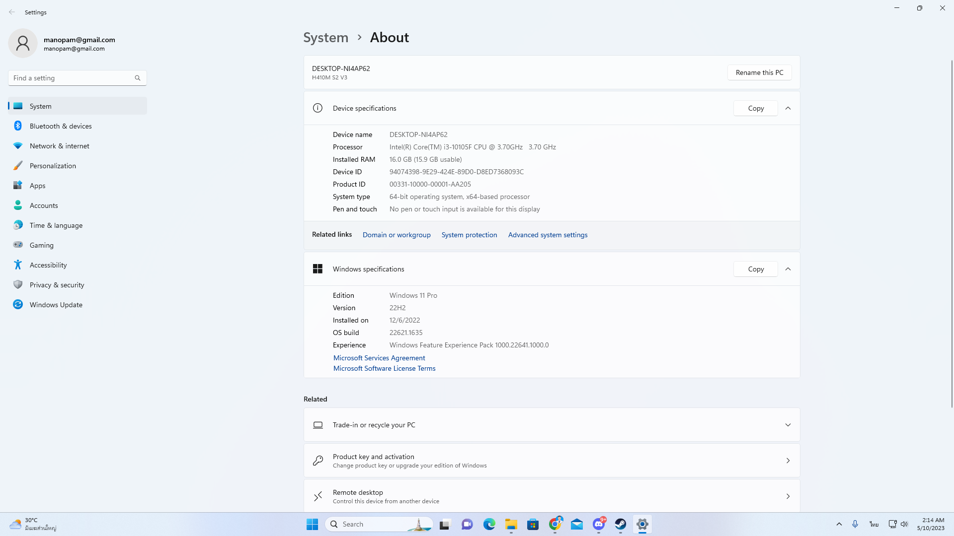Click the vertical scrollbar of About page

952,233
